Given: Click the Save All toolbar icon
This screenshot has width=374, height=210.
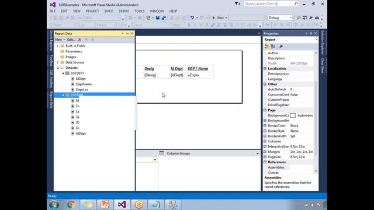Looking at the screenshot, I should pyautogui.click(x=164, y=18).
